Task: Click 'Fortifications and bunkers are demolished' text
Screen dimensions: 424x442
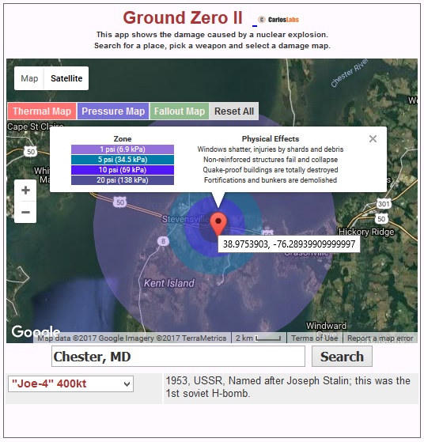Action: click(x=271, y=180)
